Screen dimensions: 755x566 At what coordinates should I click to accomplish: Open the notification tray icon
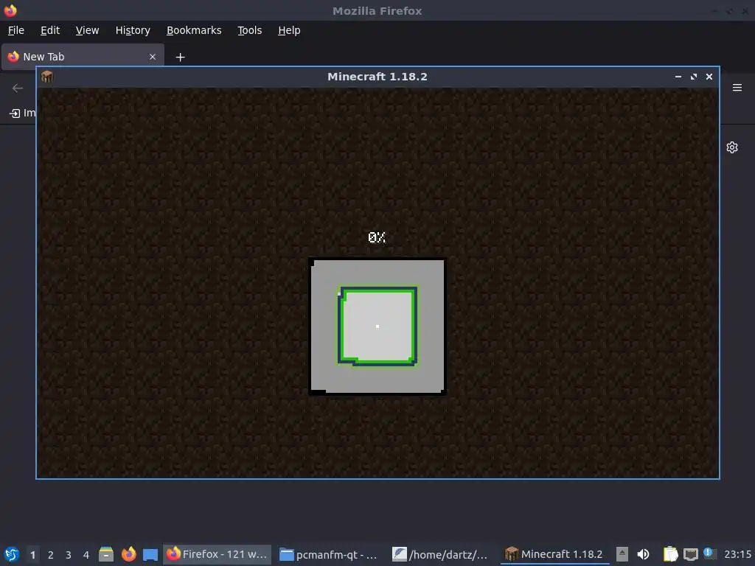click(709, 553)
